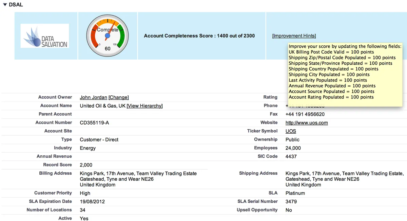Click the Upsell Opportunity value No
Viewport: 407px width, 221px height.
[289, 210]
